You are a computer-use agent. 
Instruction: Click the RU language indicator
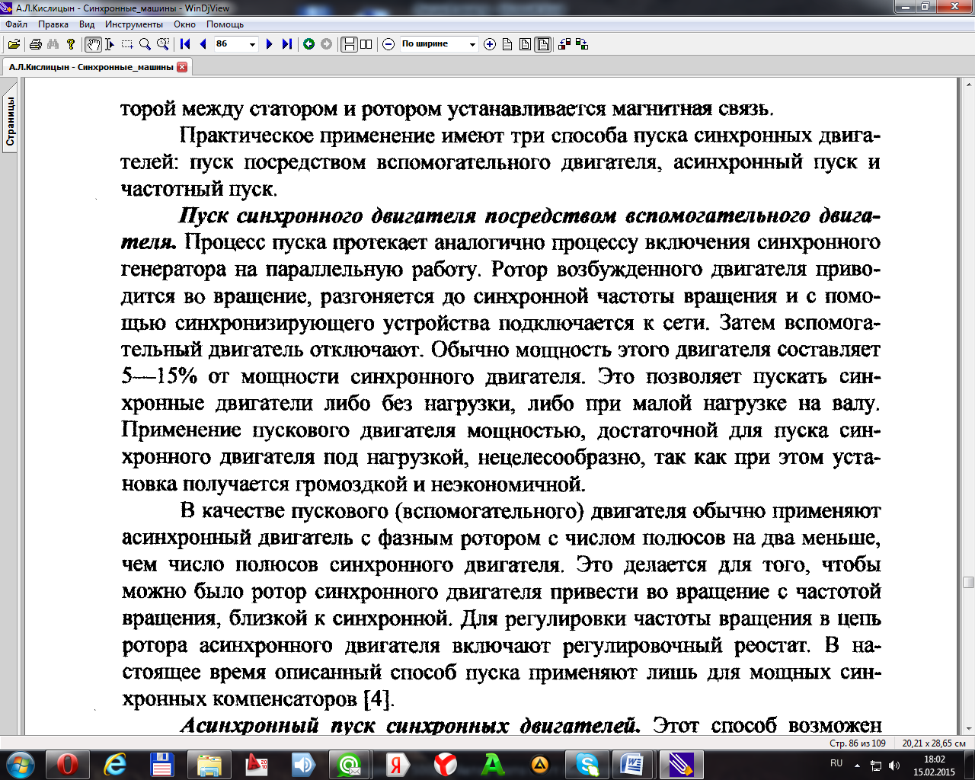click(x=836, y=763)
